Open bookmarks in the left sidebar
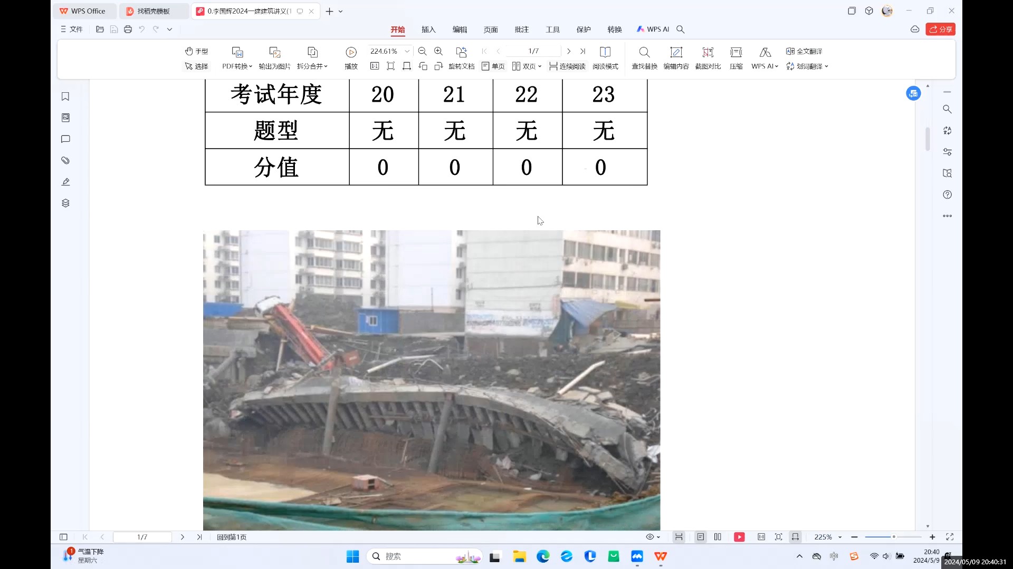 [65, 96]
